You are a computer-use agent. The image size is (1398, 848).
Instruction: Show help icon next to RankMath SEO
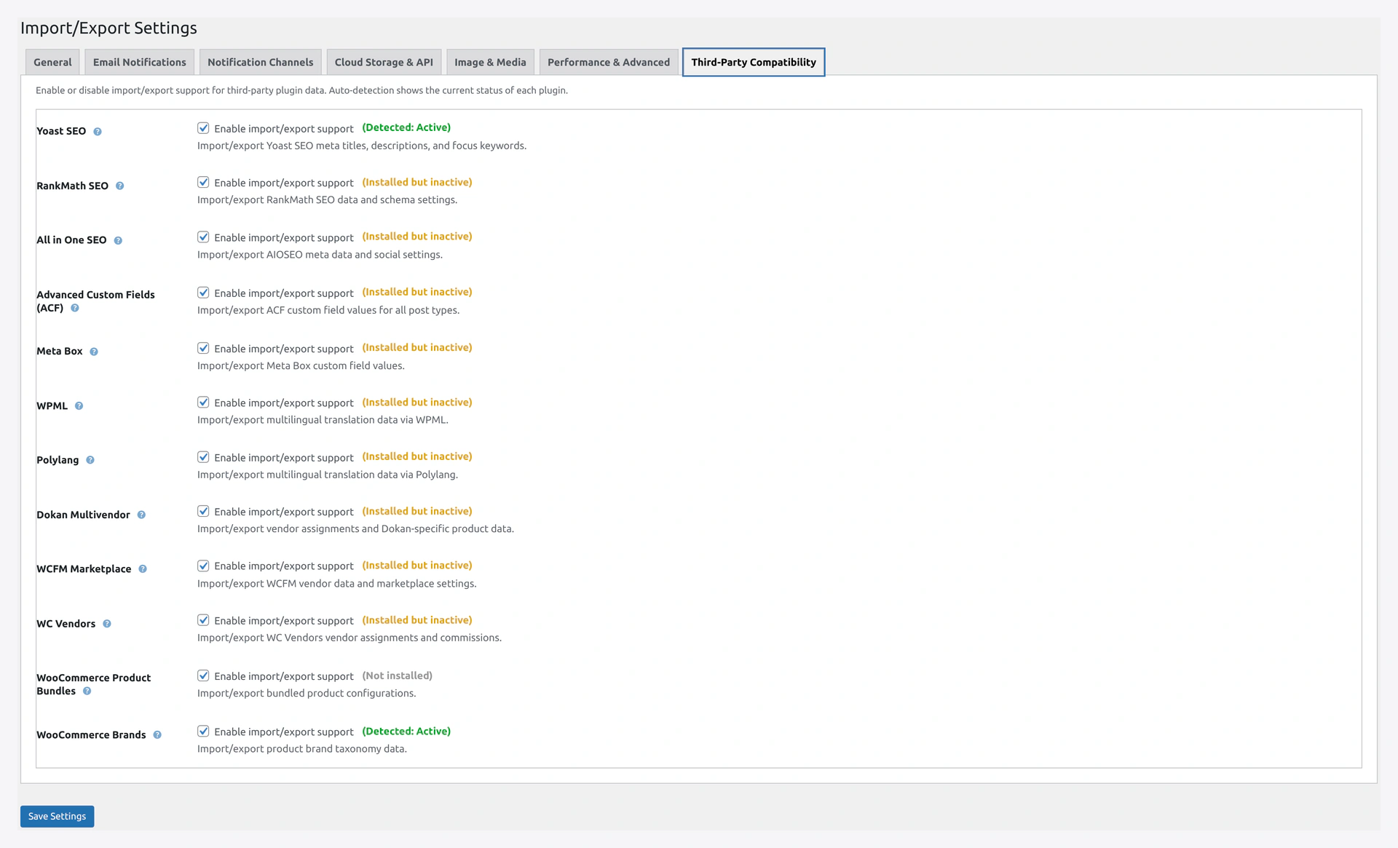(x=120, y=186)
